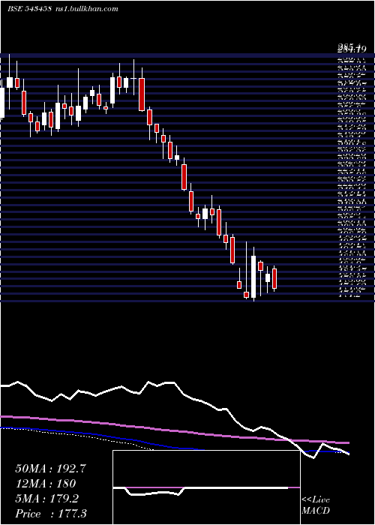Click the last red candlestick on the chart

tap(274, 278)
